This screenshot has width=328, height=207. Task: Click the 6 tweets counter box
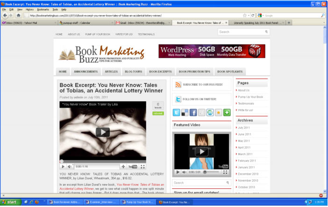[x=158, y=105]
